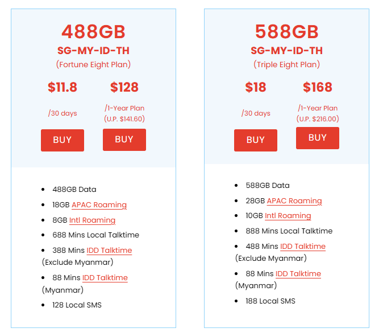The width and height of the screenshot is (383, 336).
Task: Open IDD Talktime link for 388 Mins
Action: (109, 251)
